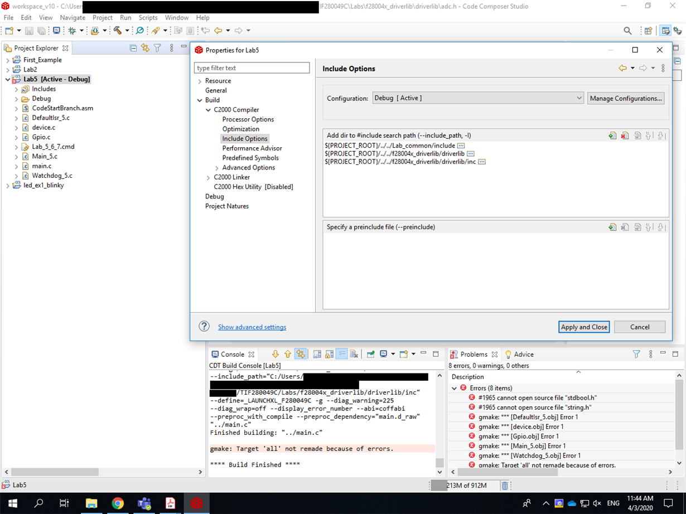Collapse all in Project Explorer
The height and width of the screenshot is (514, 686).
(133, 48)
